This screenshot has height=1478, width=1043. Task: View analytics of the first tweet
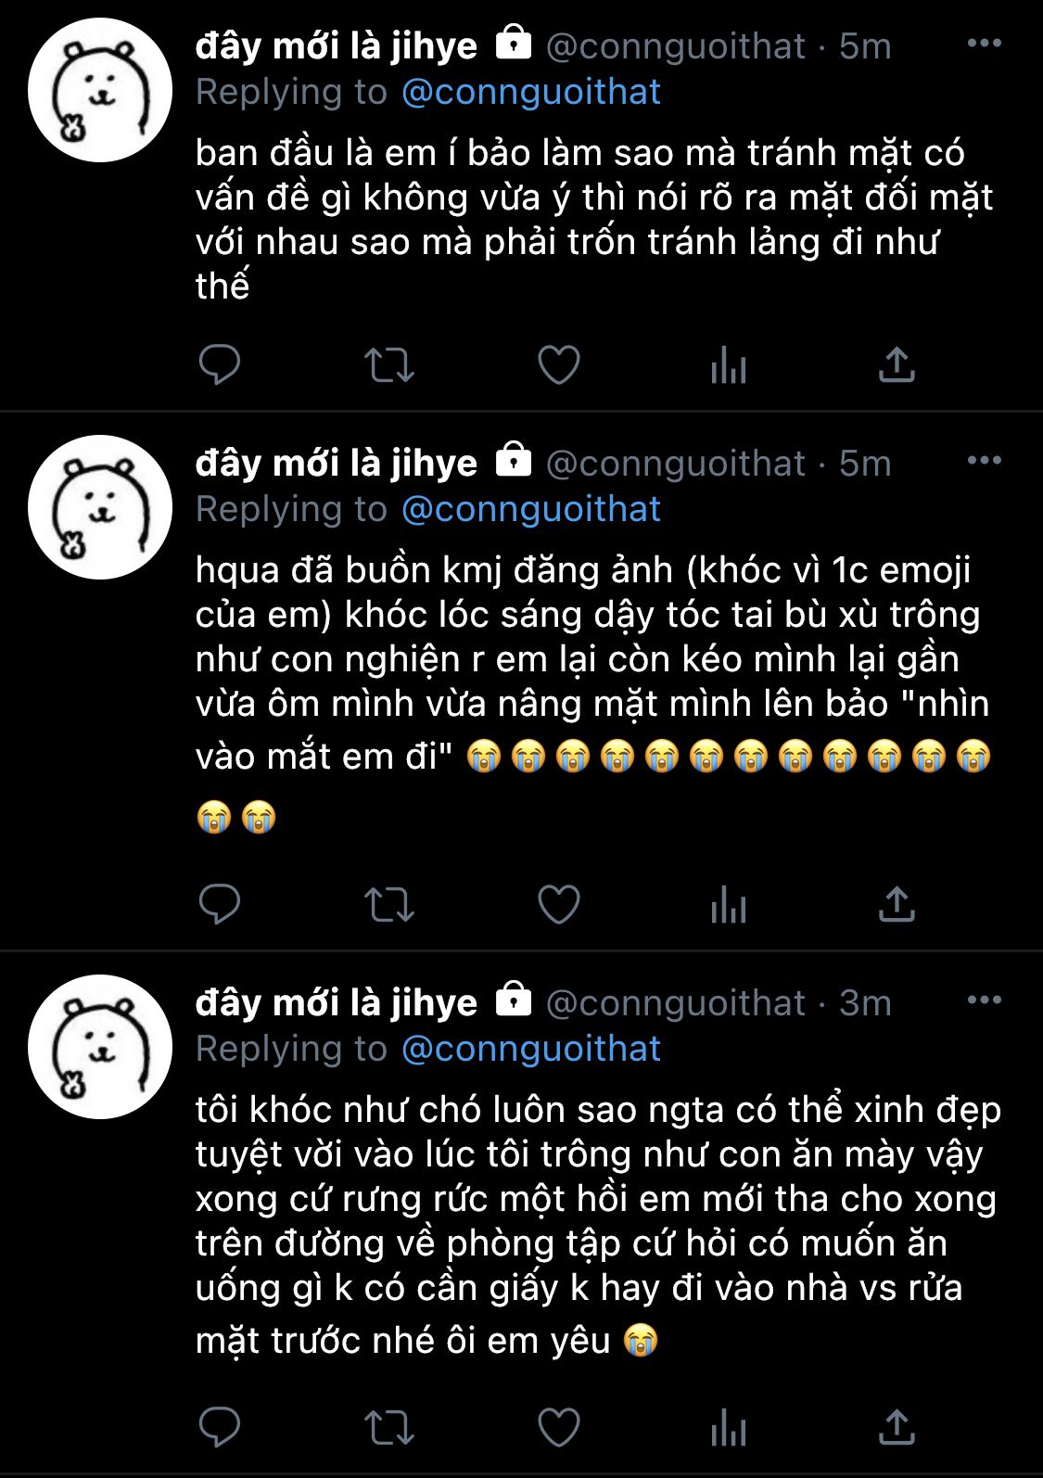729,365
